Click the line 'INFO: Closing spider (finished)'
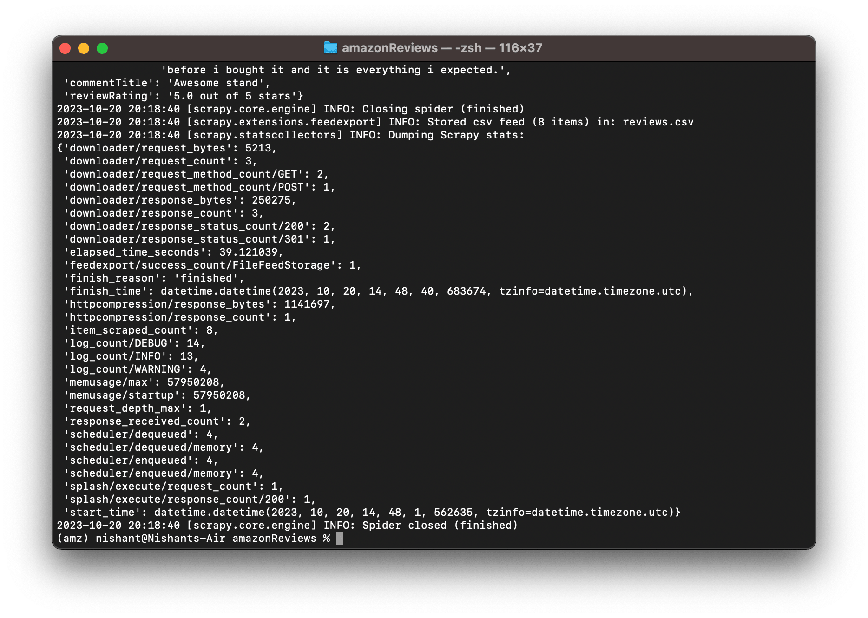This screenshot has height=618, width=868. [x=290, y=109]
